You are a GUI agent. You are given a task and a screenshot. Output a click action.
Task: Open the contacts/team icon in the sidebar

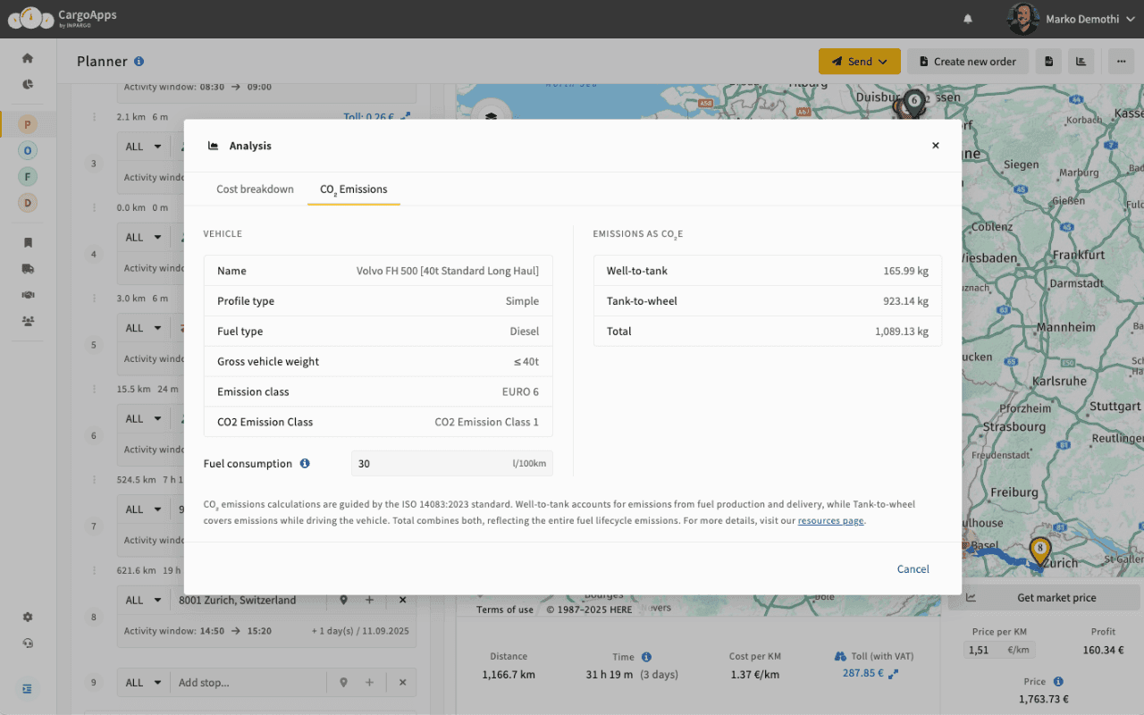point(28,318)
